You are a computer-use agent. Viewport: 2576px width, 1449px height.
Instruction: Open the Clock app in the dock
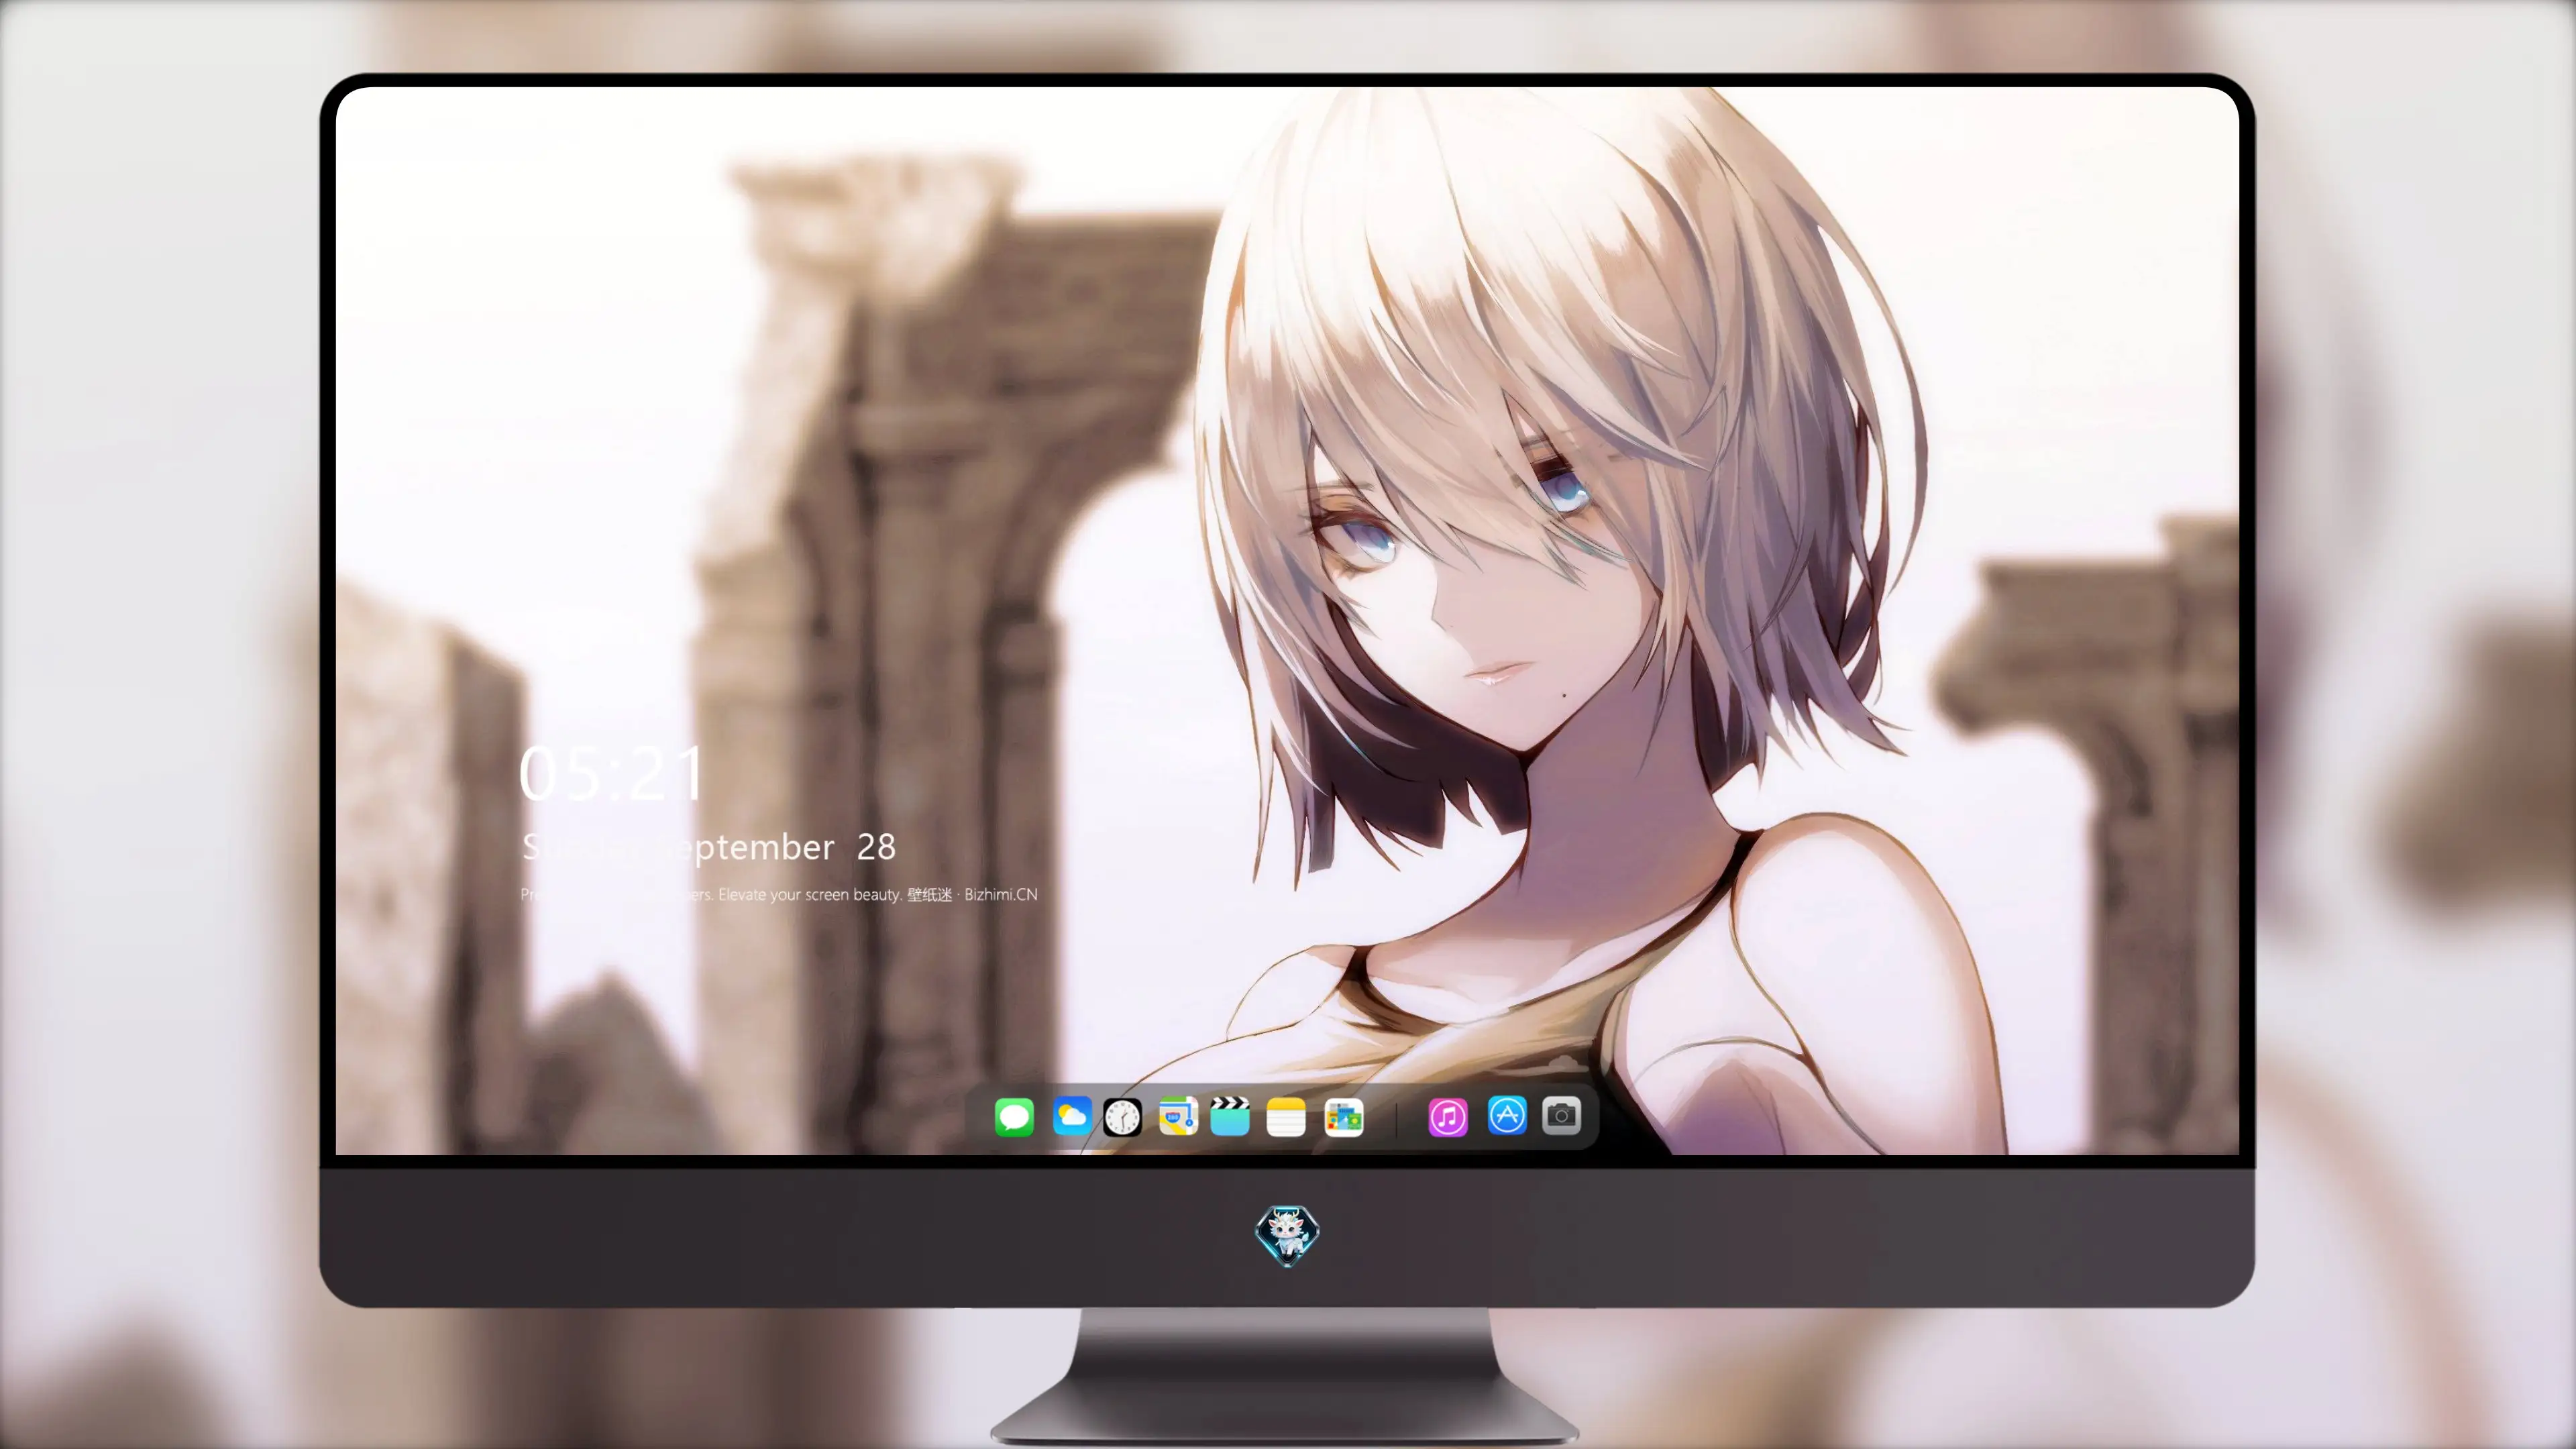click(1122, 1117)
